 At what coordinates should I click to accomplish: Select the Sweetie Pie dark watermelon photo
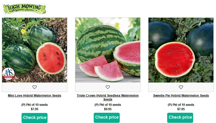coord(181,50)
